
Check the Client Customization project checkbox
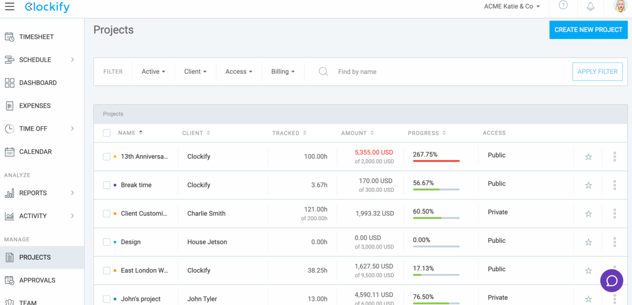(106, 213)
